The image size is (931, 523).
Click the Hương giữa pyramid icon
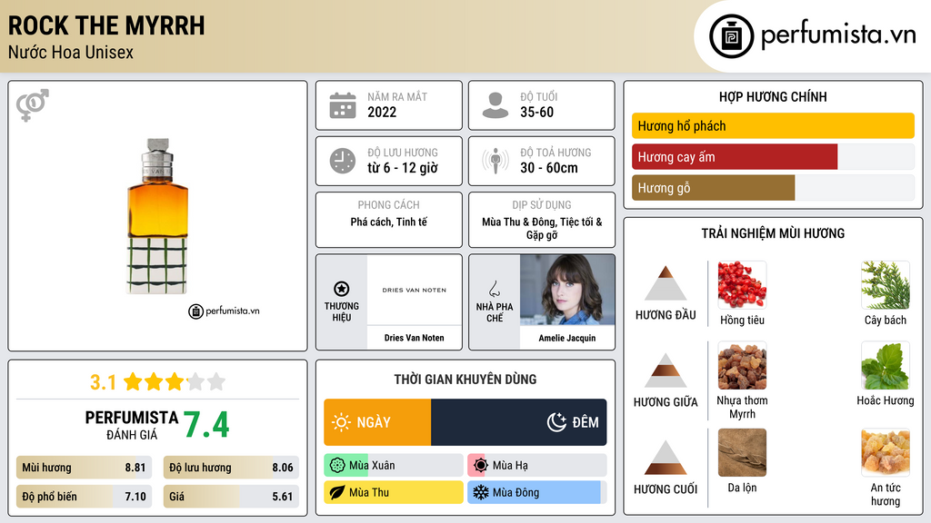click(666, 370)
